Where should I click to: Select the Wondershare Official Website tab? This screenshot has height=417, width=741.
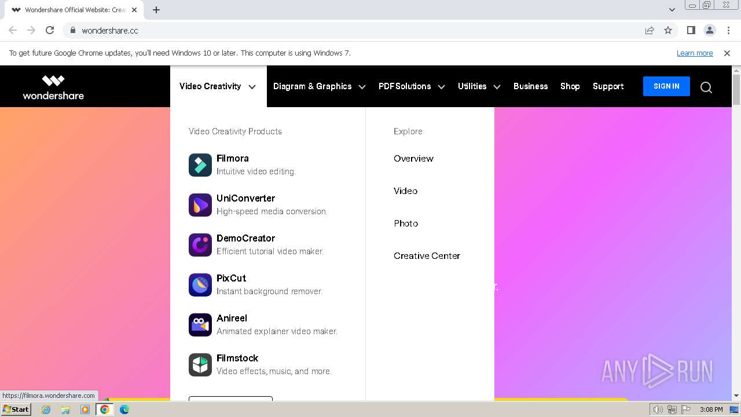(75, 10)
